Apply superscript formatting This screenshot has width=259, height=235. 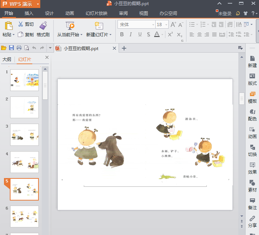[170, 34]
